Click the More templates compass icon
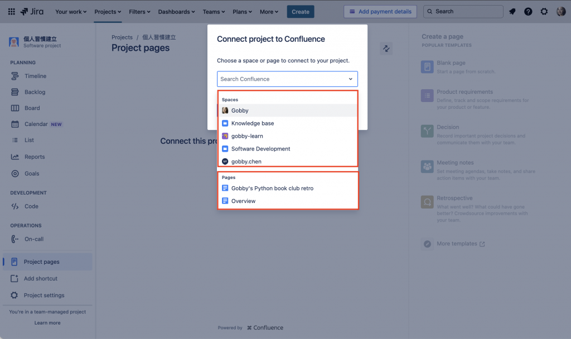Screen dimensions: 571x339 coord(427,244)
